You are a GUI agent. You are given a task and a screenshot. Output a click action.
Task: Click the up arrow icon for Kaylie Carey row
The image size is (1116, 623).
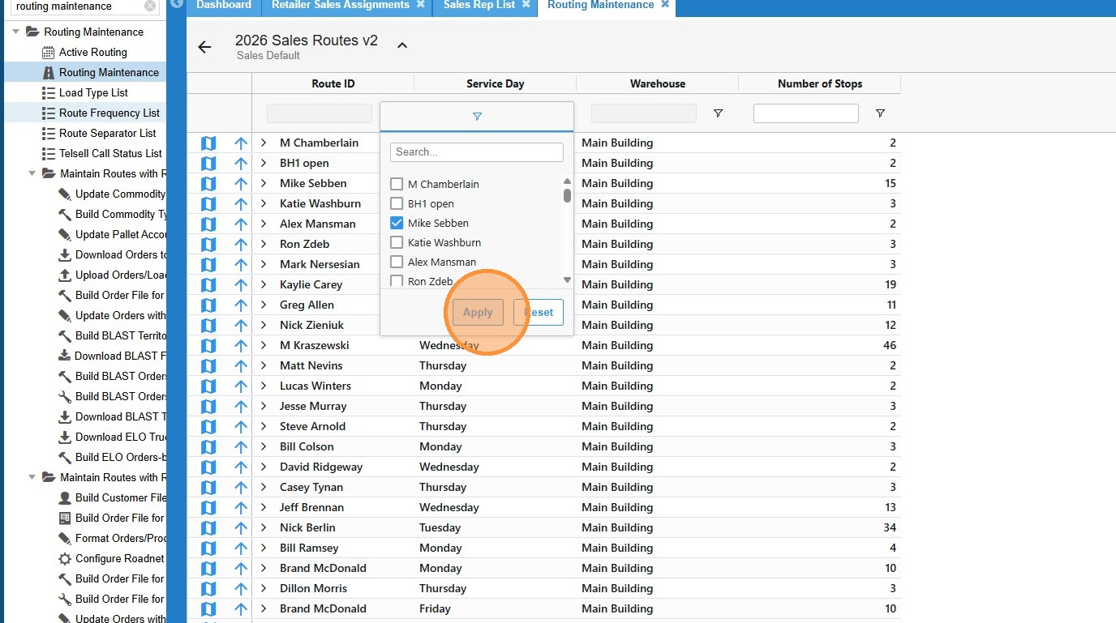point(240,285)
